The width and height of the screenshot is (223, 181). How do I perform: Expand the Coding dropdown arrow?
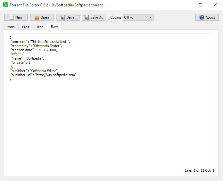pos(150,17)
